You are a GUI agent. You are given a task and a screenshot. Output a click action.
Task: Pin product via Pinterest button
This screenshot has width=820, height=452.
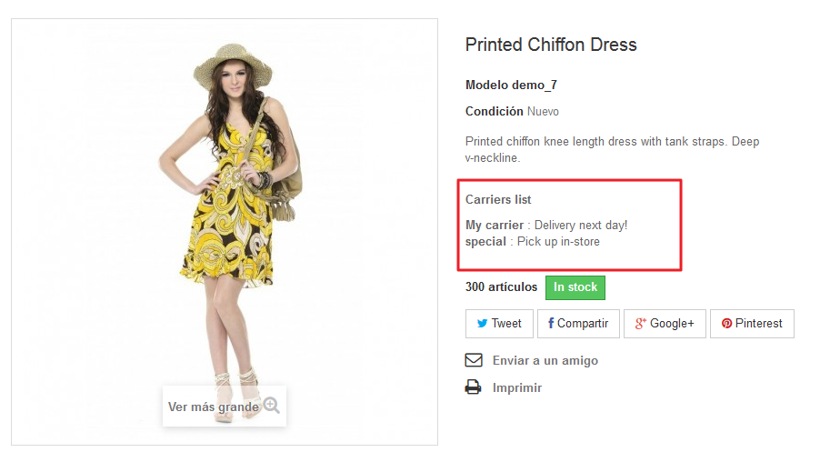click(752, 323)
